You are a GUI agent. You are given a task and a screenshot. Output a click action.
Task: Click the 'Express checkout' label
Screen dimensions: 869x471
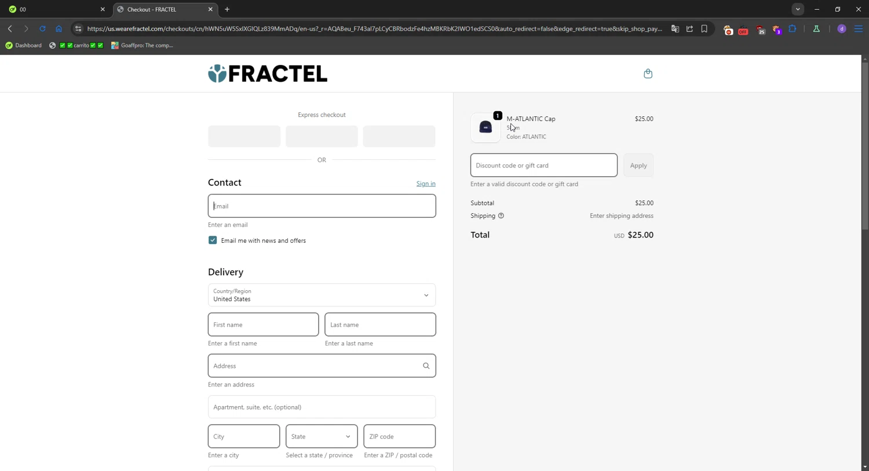(322, 115)
